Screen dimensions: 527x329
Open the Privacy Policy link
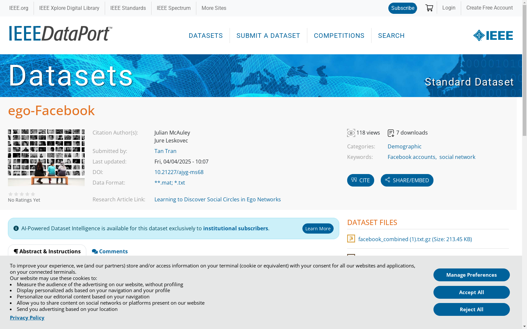pos(27,317)
